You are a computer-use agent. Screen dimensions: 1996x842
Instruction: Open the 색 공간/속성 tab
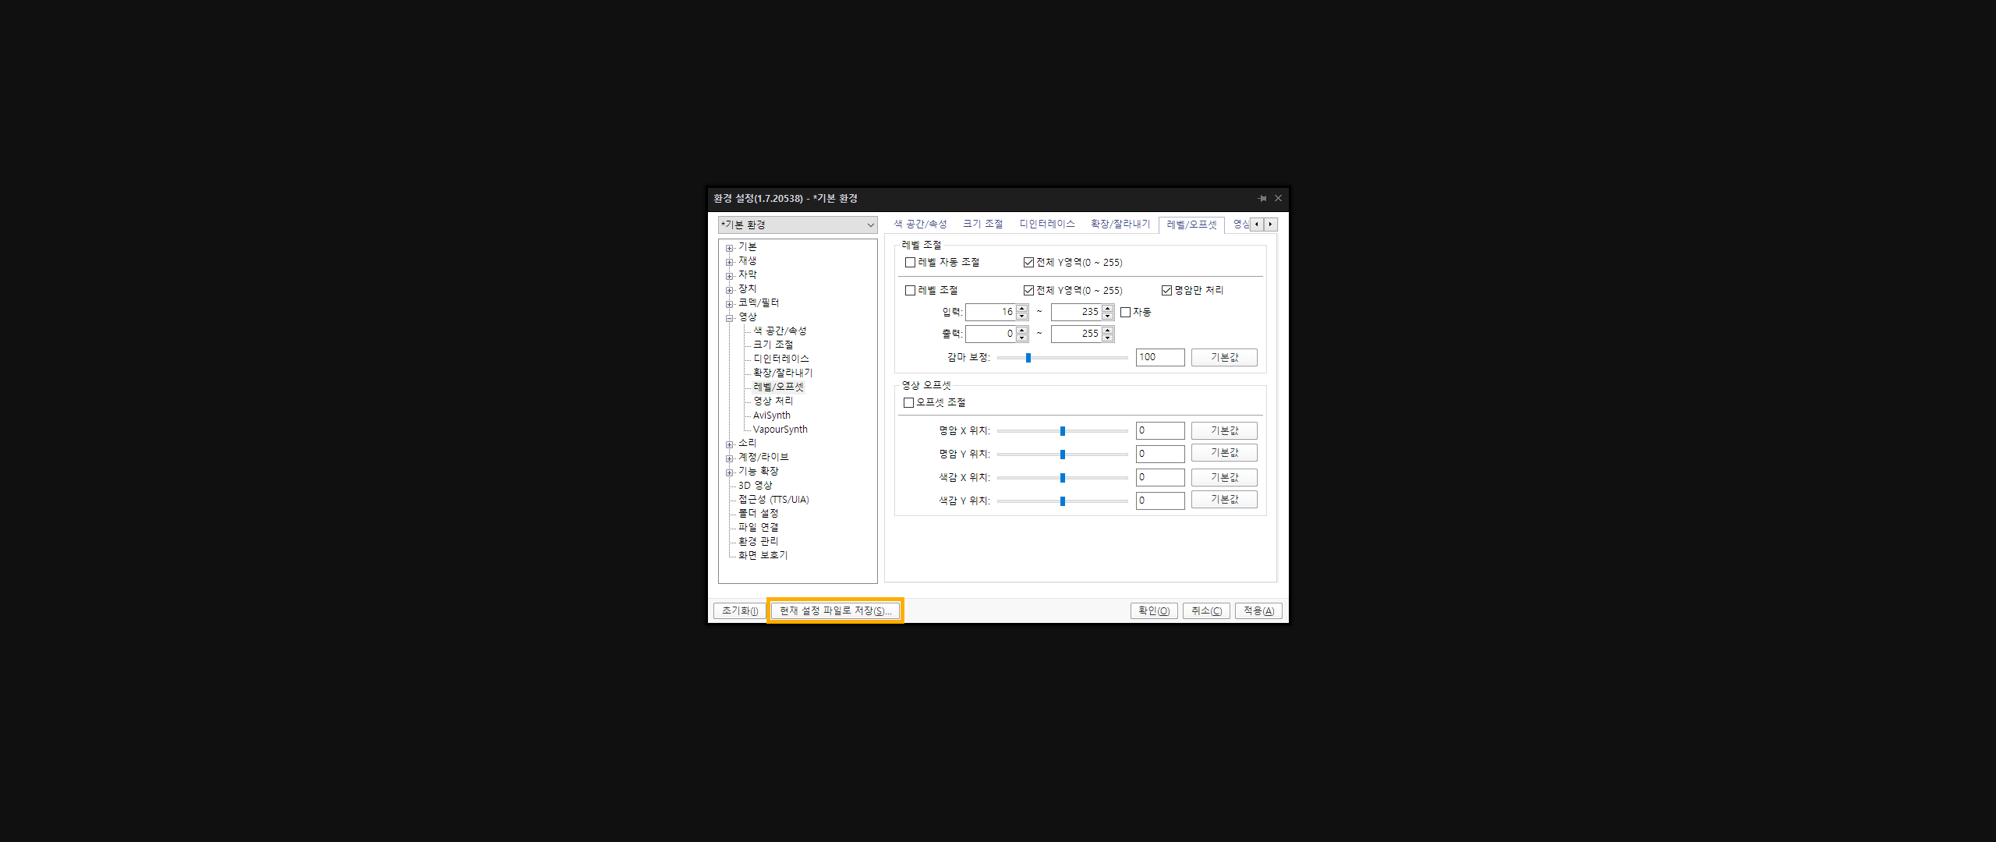click(x=920, y=225)
